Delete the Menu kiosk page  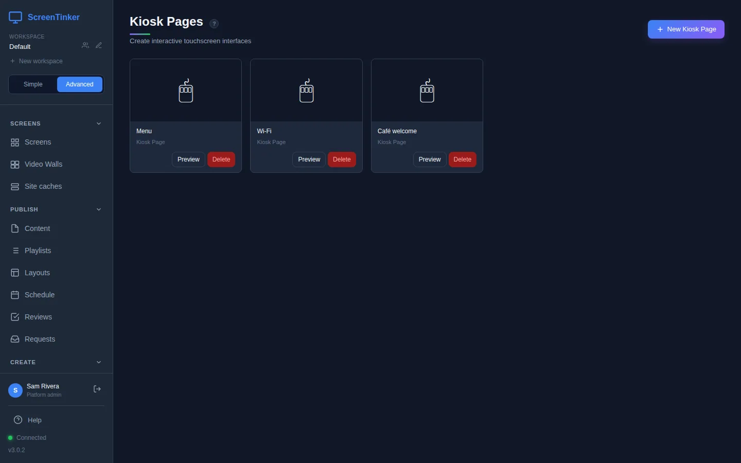(x=221, y=159)
